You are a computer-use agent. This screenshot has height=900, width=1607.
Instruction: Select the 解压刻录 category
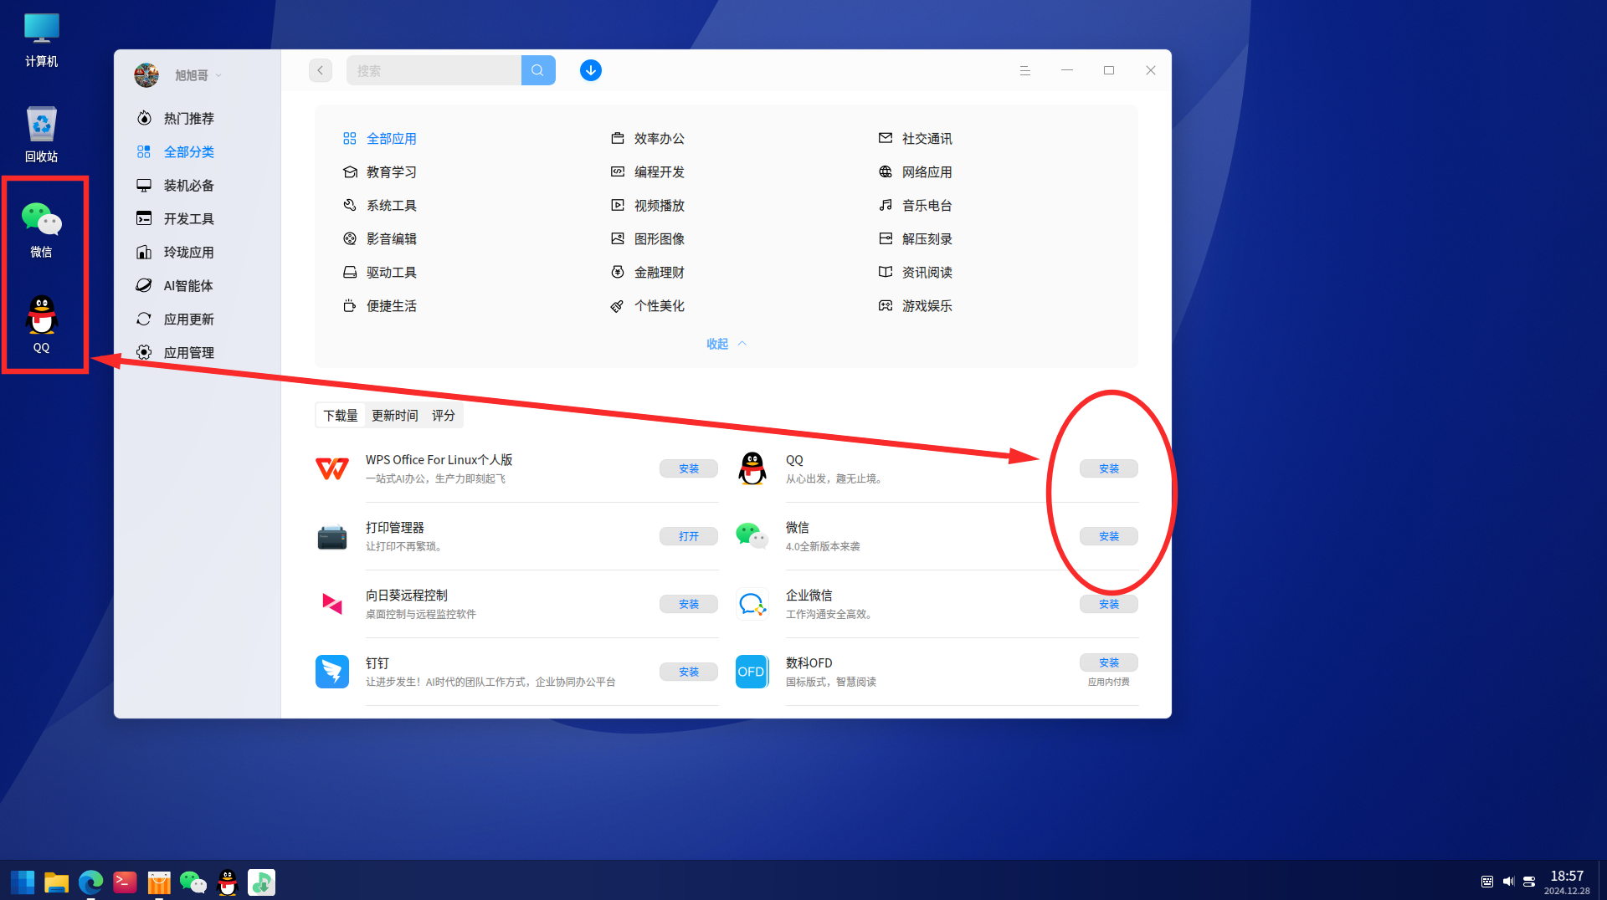(x=916, y=238)
